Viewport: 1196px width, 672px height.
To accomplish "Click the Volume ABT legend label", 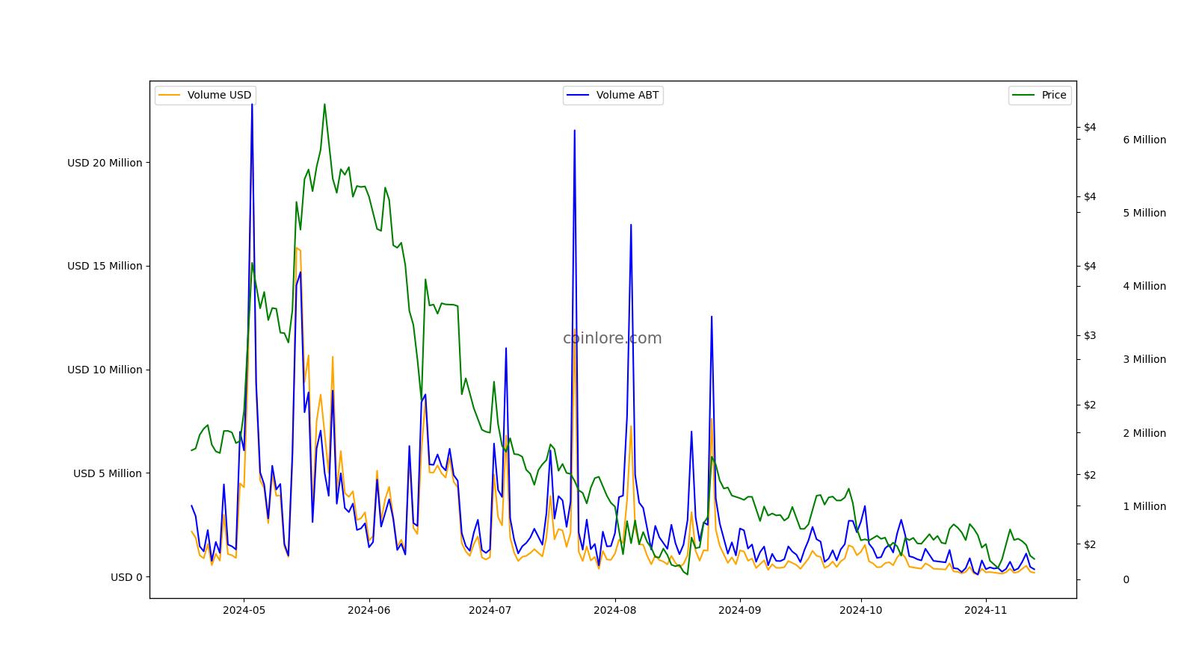I will pyautogui.click(x=628, y=95).
